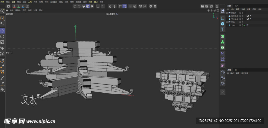268x128 pixels.
Task: Click the Text spline tool icon
Action: [x=223, y=29]
